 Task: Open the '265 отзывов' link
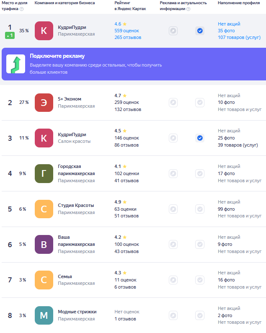[128, 37]
